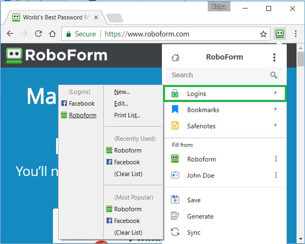Click the RoboForm extension icon in the toolbar
This screenshot has width=305, height=244.
280,34
